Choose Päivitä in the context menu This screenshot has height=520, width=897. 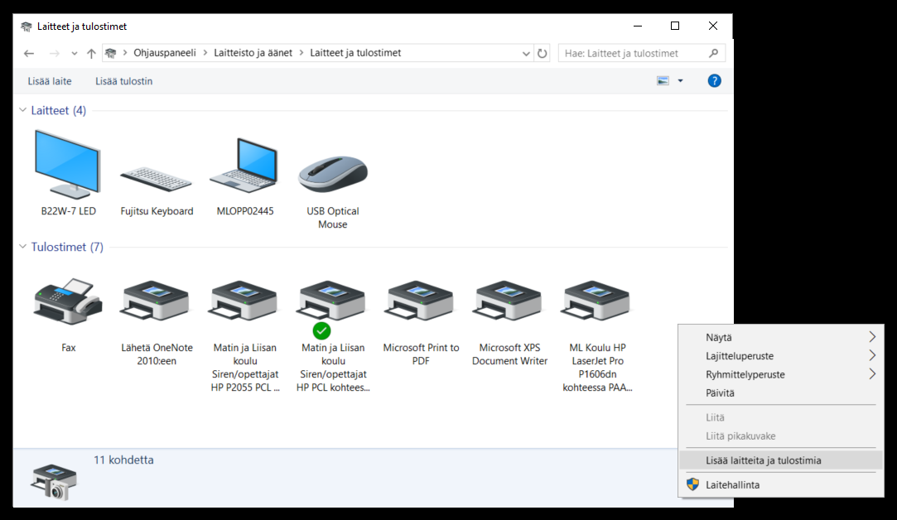(781, 393)
